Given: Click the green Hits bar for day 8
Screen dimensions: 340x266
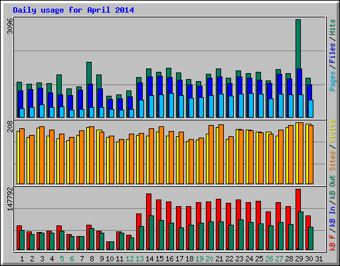Looking at the screenshot, I should click(89, 73).
